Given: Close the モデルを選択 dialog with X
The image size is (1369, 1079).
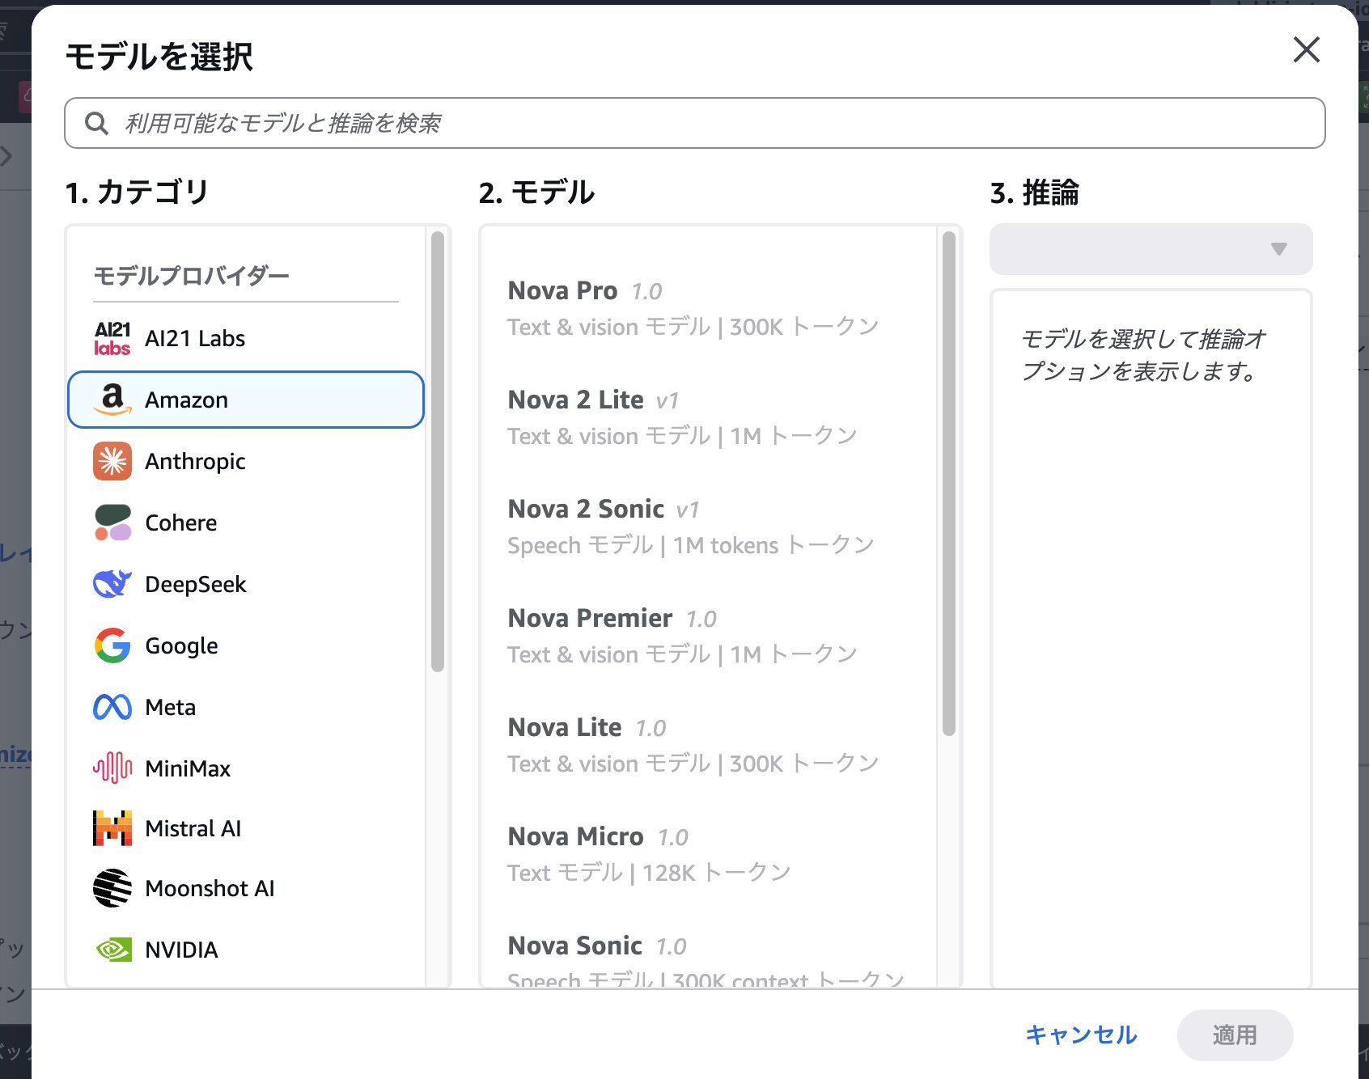Looking at the screenshot, I should (x=1306, y=50).
